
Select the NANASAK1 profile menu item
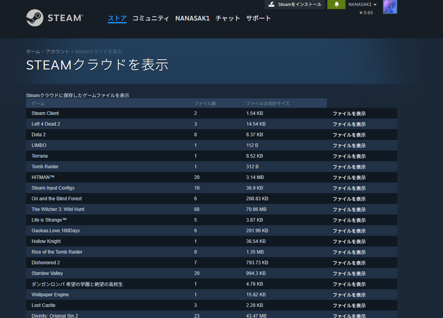tap(192, 18)
